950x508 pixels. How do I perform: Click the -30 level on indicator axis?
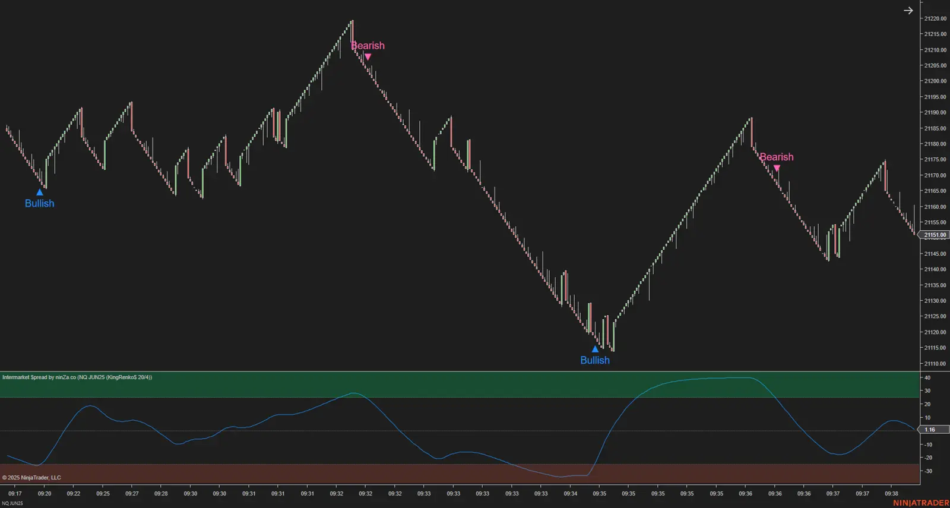(x=927, y=471)
